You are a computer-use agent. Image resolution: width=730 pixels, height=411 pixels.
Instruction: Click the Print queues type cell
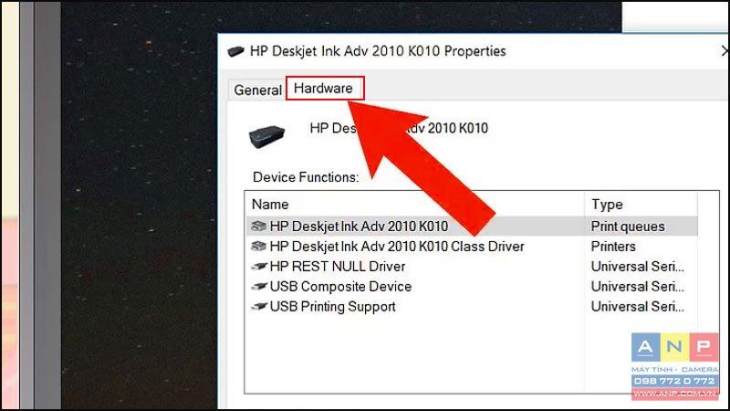[x=628, y=227]
